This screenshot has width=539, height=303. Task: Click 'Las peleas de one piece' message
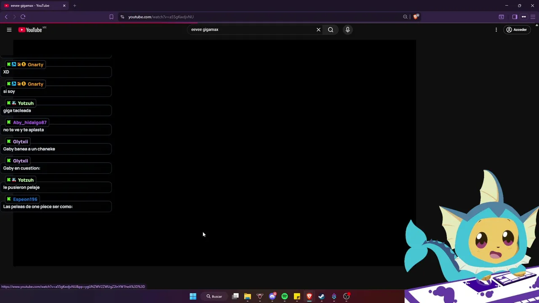click(x=38, y=207)
